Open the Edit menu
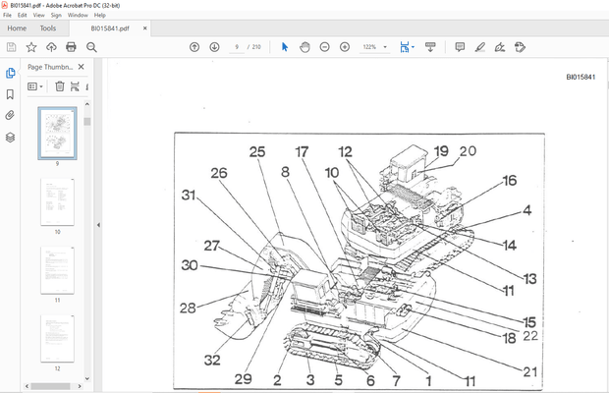The width and height of the screenshot is (609, 393). pyautogui.click(x=23, y=15)
